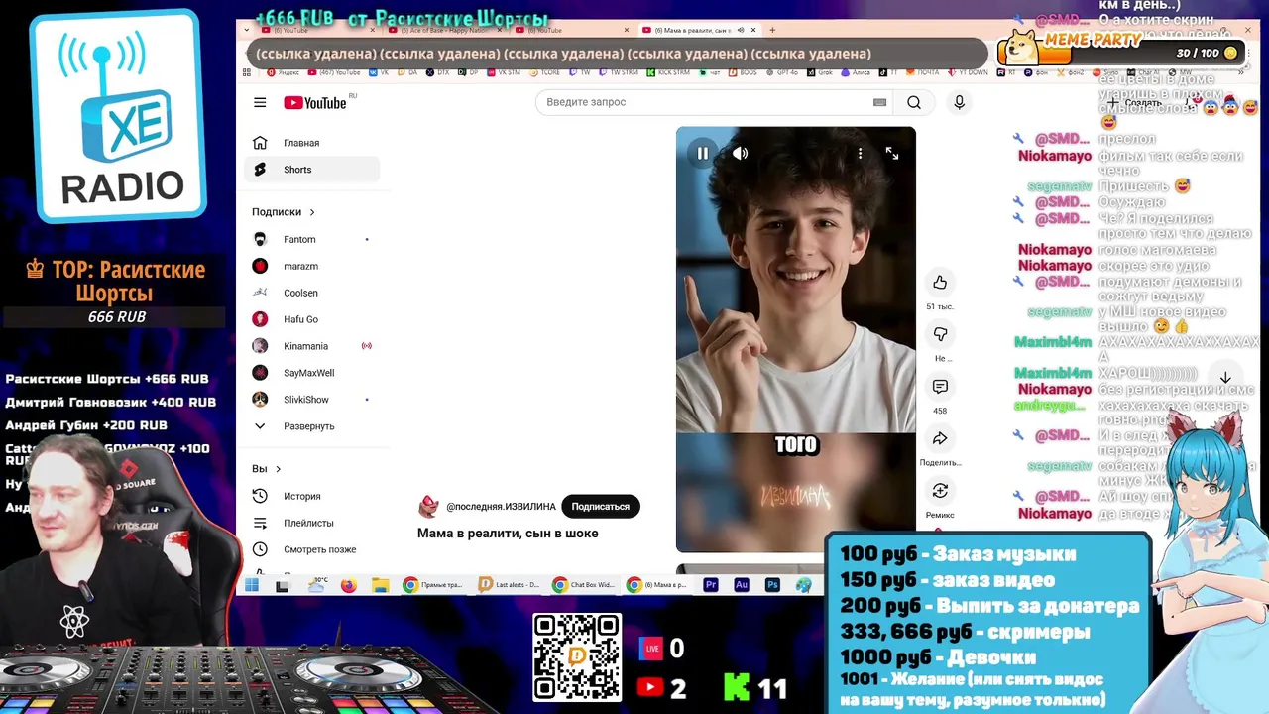The width and height of the screenshot is (1269, 714).
Task: Select Shorts in the sidebar
Action: pyautogui.click(x=311, y=170)
